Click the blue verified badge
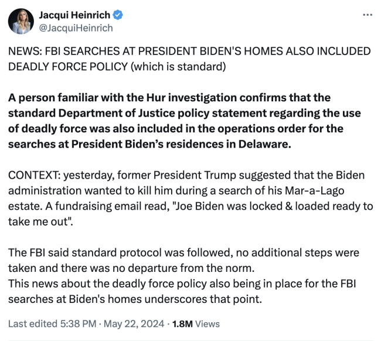 tap(119, 15)
